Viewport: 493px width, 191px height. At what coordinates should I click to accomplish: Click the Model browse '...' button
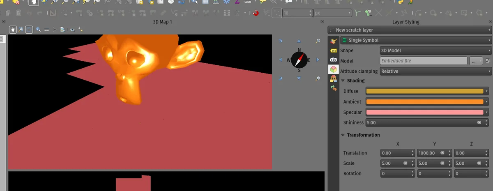click(x=476, y=61)
